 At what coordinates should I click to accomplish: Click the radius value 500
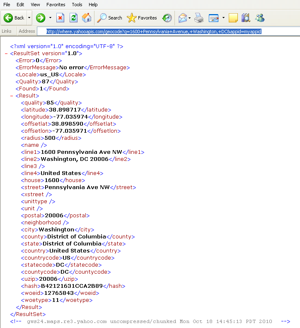[50, 138]
